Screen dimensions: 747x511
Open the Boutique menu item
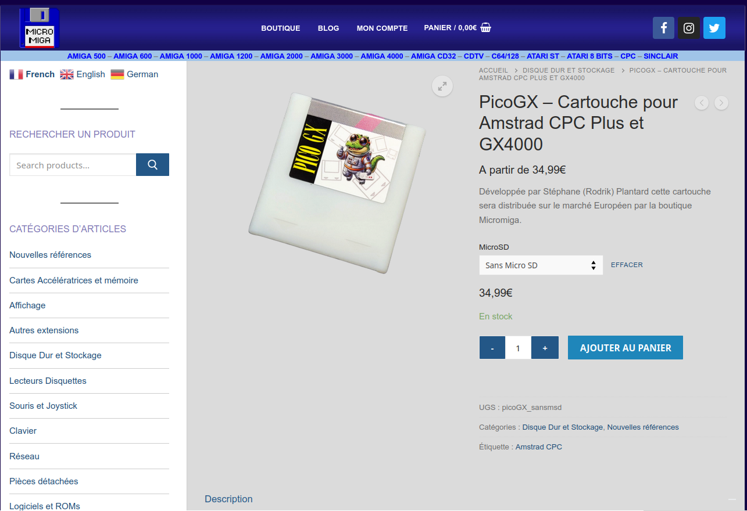280,28
